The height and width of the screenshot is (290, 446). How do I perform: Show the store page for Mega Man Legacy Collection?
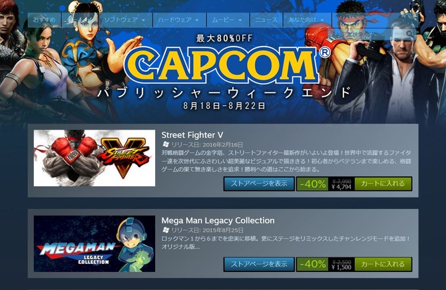point(259,264)
